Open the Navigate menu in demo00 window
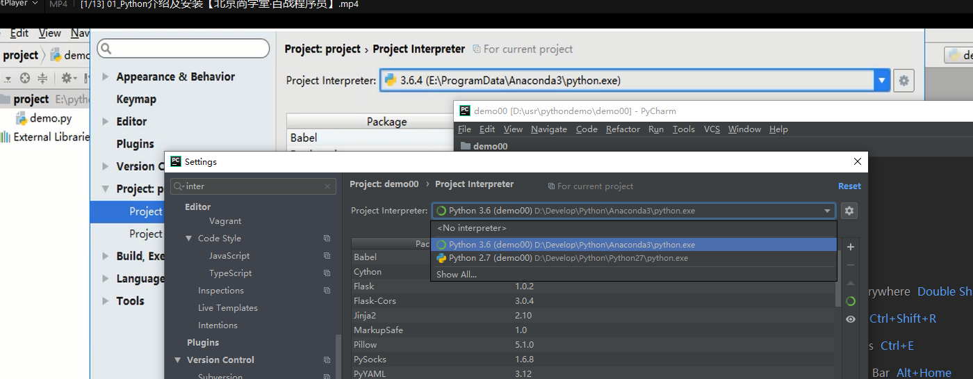This screenshot has width=973, height=379. coord(549,129)
